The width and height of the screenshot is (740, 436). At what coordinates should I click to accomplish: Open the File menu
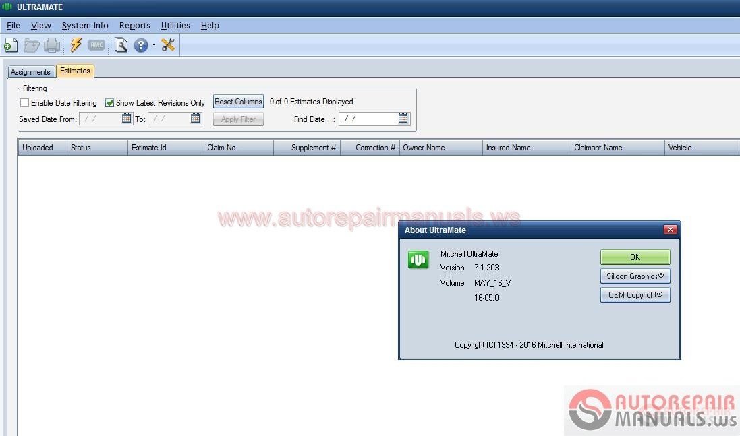coord(13,26)
